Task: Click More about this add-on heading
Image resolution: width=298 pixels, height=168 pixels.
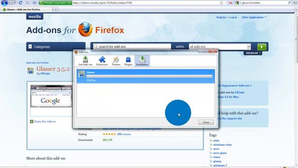Action: point(46,158)
